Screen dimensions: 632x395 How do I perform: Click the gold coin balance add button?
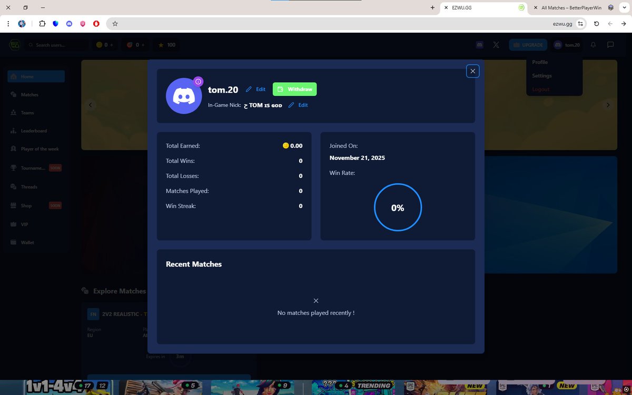point(112,45)
